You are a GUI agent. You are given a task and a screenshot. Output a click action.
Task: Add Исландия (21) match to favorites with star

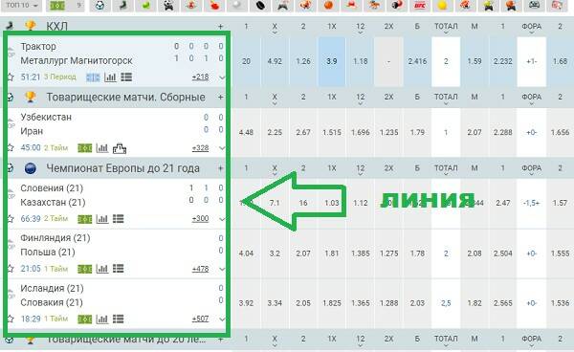(x=11, y=319)
